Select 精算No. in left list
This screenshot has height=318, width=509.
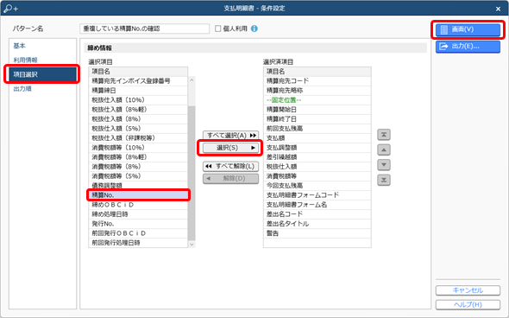coord(138,195)
